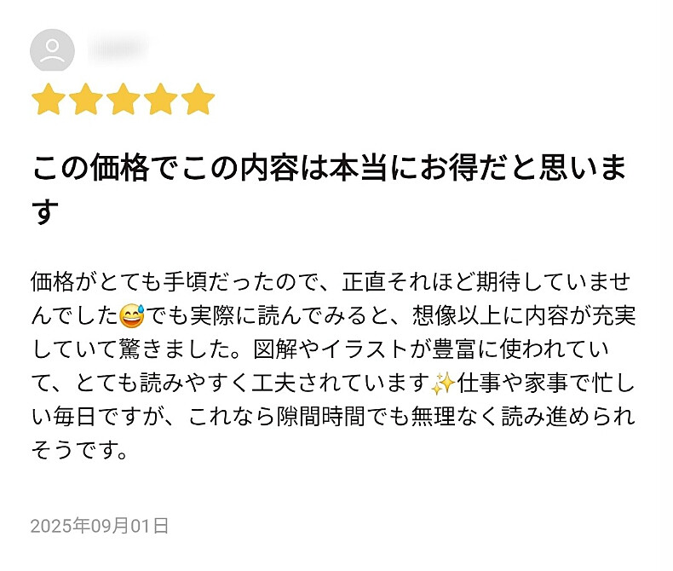
Task: Click the final line そうです。
Action: tap(79, 451)
